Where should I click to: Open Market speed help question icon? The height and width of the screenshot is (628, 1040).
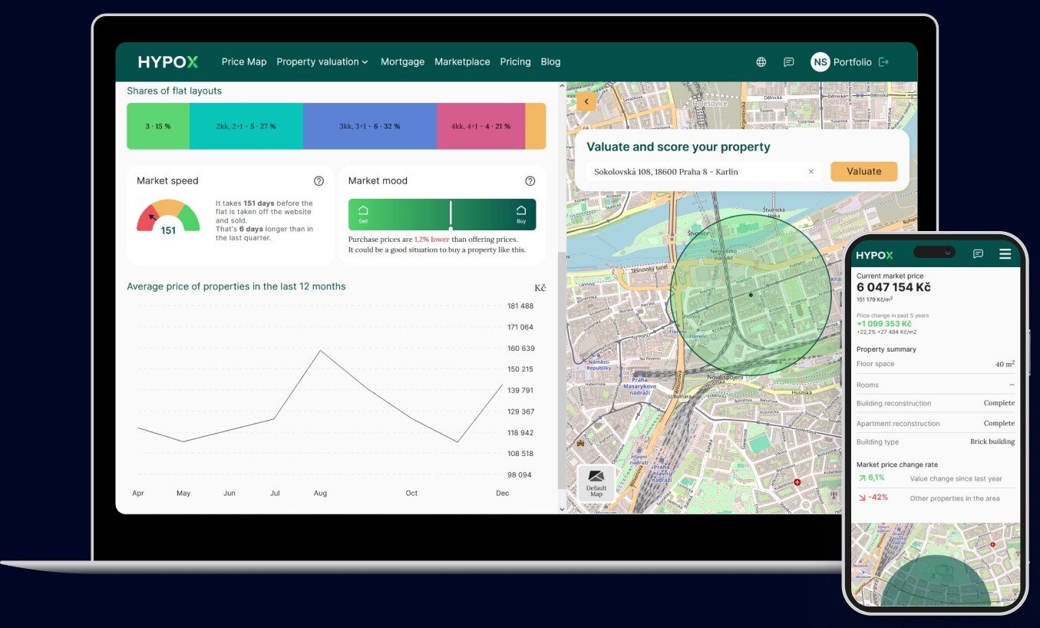coord(319,181)
